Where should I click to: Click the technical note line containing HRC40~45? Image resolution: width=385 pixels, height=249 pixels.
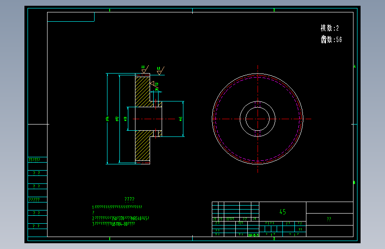(x=120, y=218)
